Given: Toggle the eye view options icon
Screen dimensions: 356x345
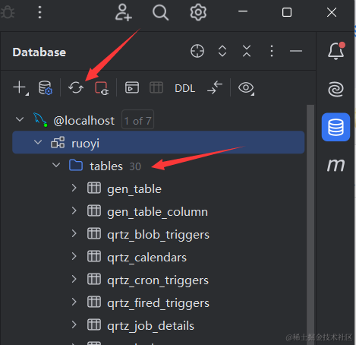Looking at the screenshot, I should [246, 88].
